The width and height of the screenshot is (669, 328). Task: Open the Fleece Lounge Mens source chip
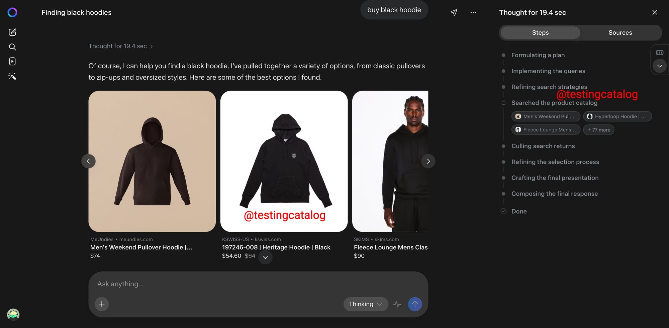546,129
